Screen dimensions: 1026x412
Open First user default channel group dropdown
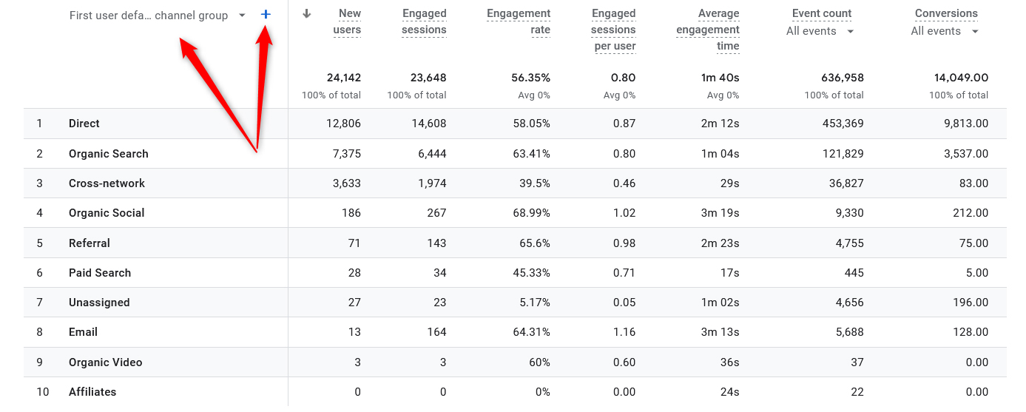pos(242,16)
